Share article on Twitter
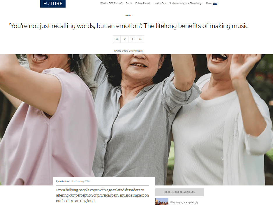The image size is (273, 205). [125, 39]
